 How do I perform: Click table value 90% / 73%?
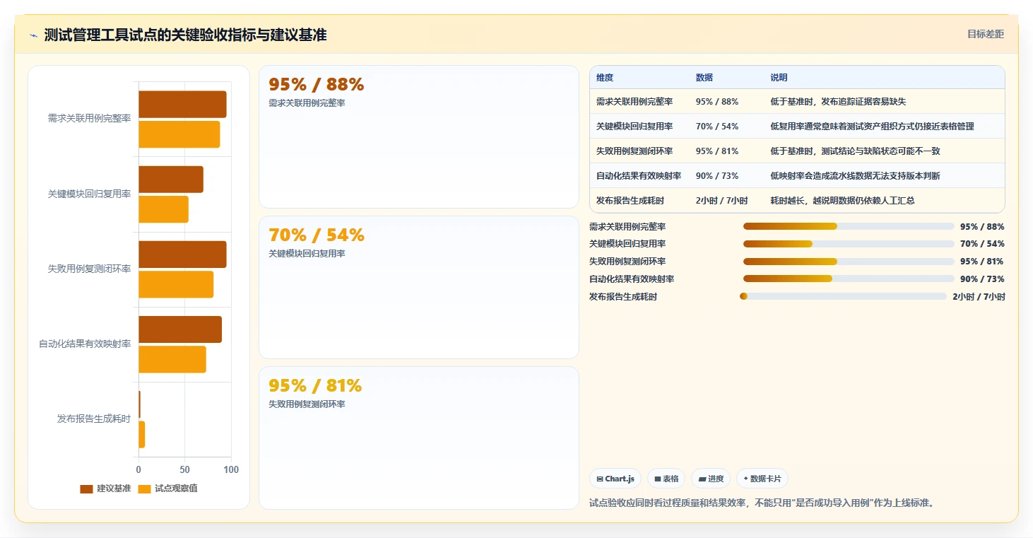(717, 176)
